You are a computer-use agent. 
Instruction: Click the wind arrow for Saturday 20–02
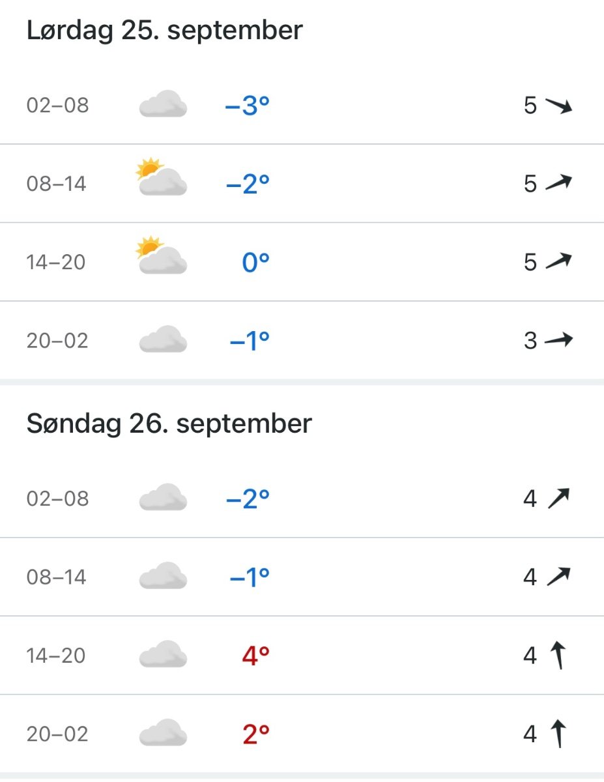click(x=558, y=340)
